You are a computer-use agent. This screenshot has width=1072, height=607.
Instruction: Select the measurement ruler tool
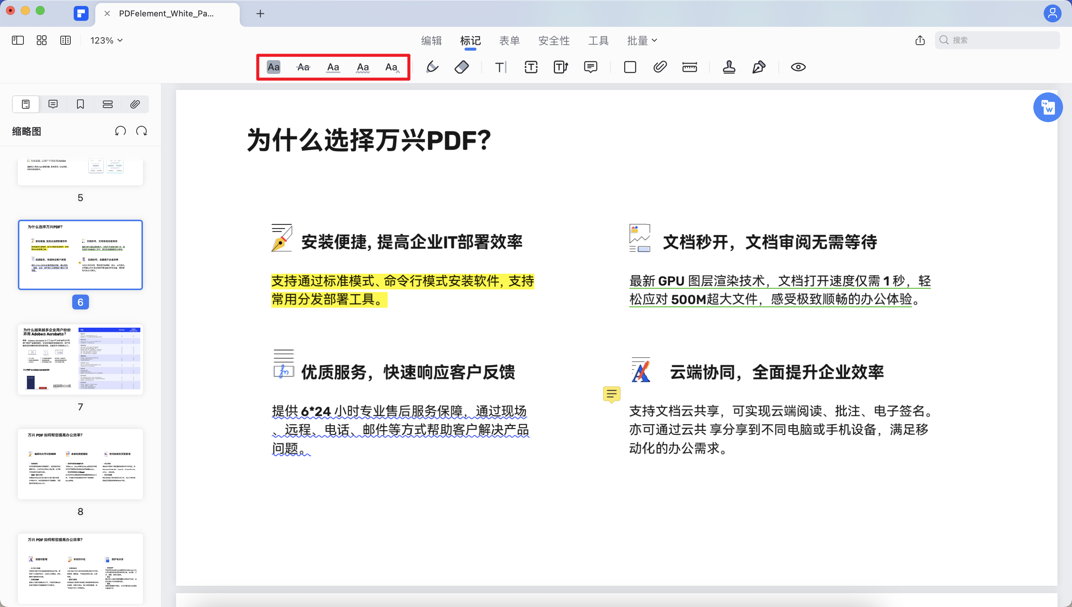[x=689, y=67]
